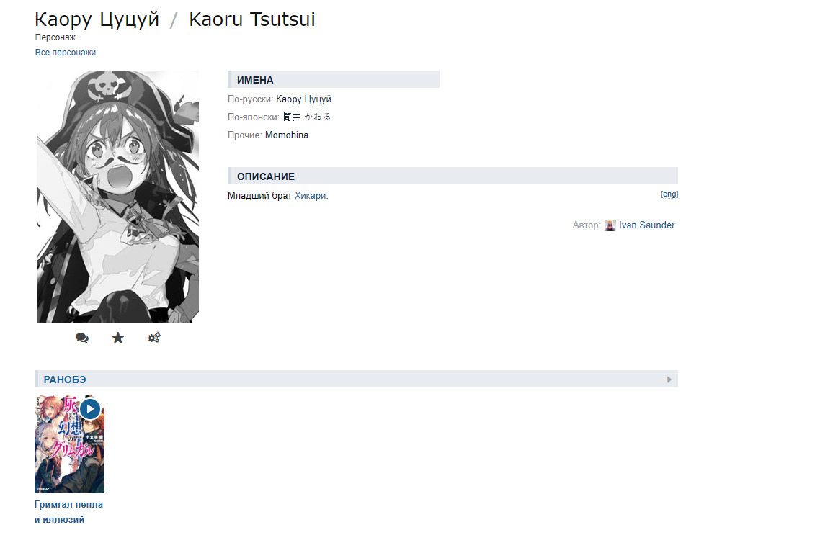Click the play icon on ranobe cover
Image resolution: width=820 pixels, height=548 pixels.
point(90,409)
